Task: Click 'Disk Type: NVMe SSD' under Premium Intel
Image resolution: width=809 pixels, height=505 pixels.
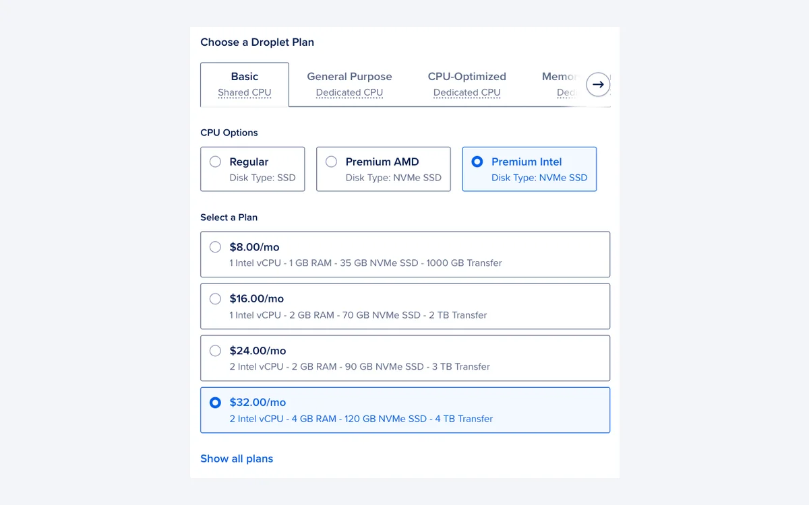Action: coord(539,178)
